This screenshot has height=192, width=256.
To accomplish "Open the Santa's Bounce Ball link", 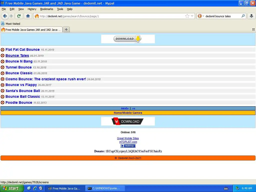I will [x=23, y=91].
